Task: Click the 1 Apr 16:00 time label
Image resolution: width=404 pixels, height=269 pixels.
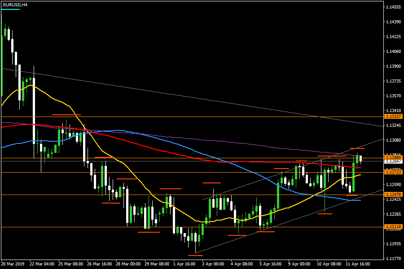Action: point(184,264)
